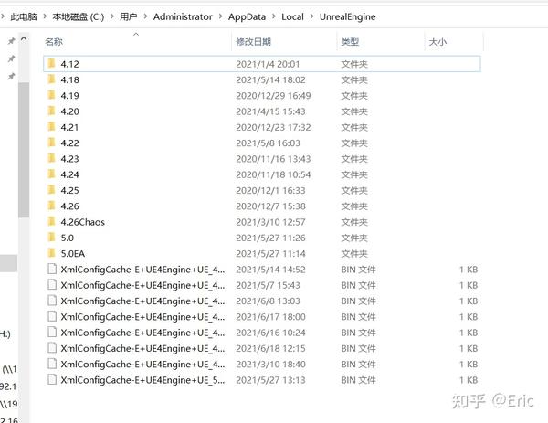This screenshot has height=423, width=548.
Task: Select the folder name 5.0EA
Action: [73, 253]
